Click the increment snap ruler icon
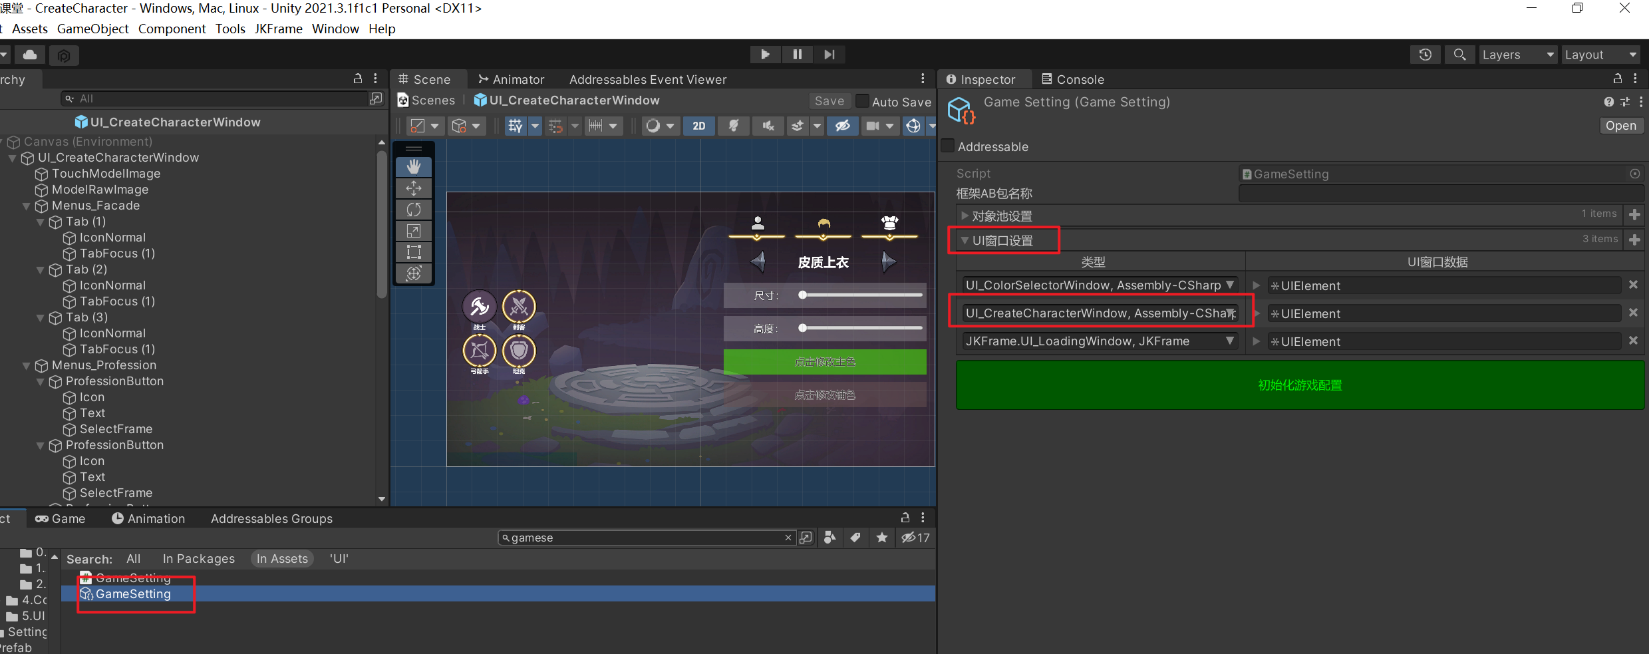This screenshot has height=654, width=1649. tap(596, 126)
